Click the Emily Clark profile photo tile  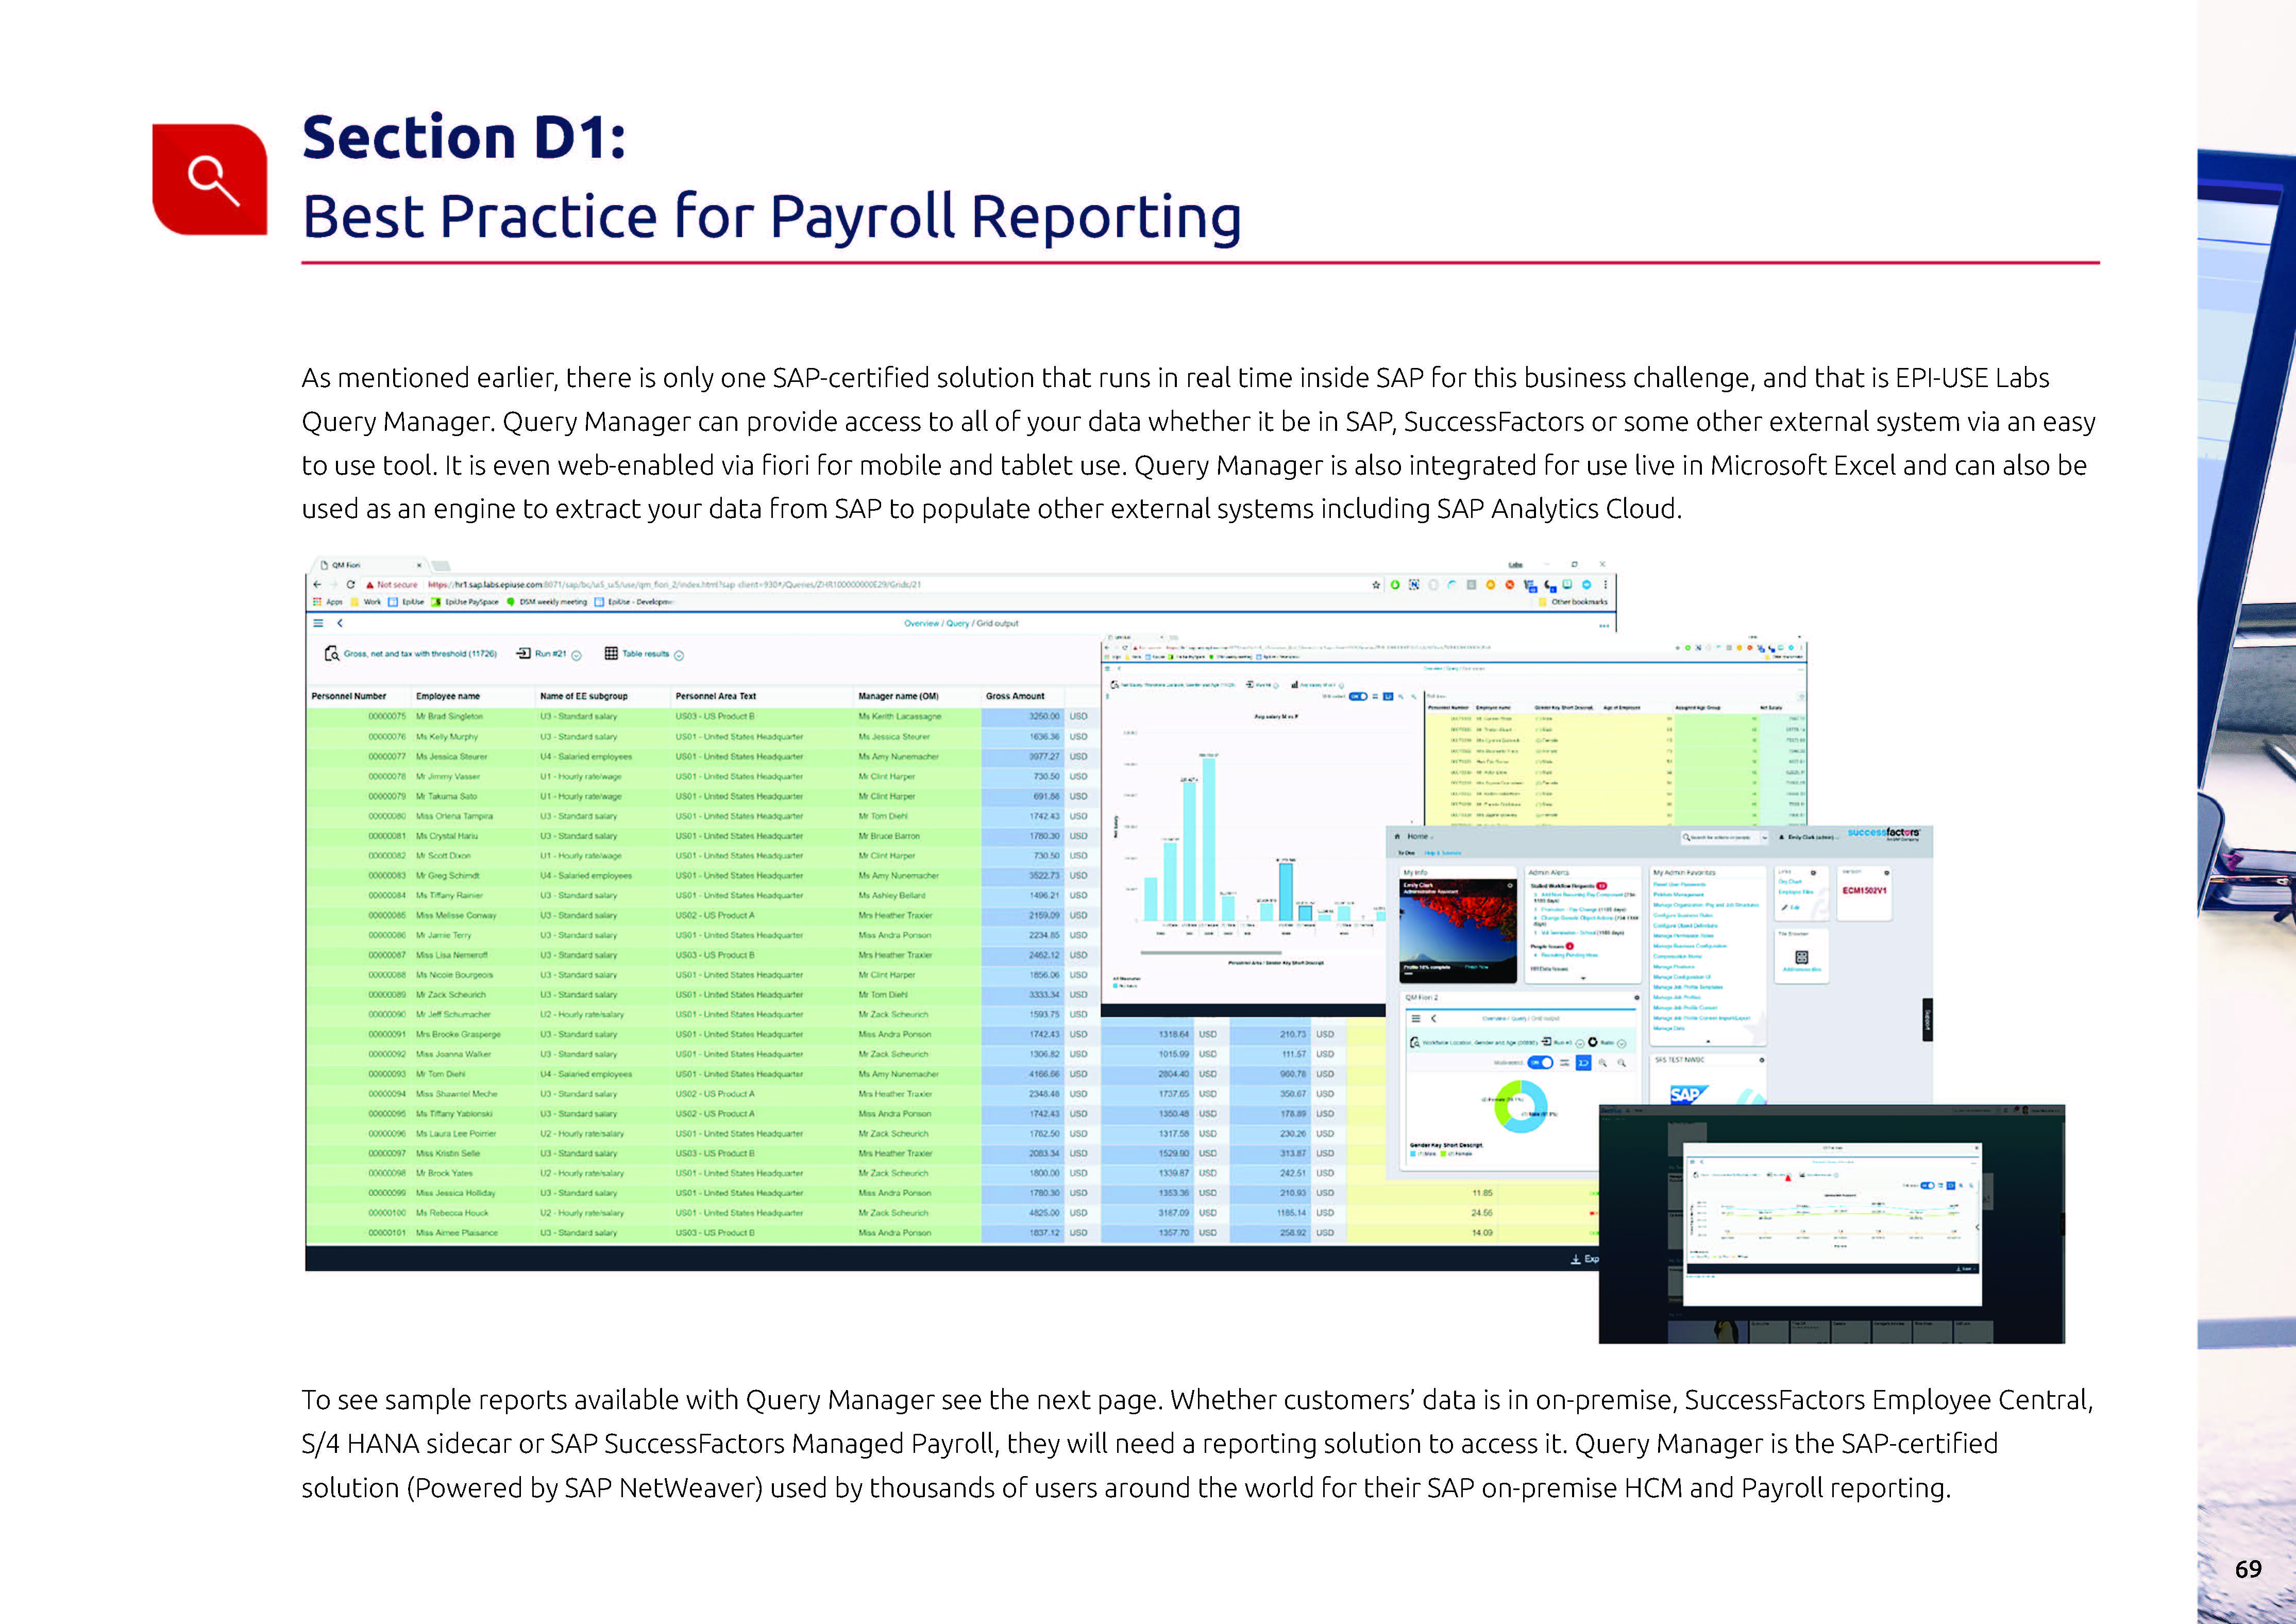click(1457, 930)
